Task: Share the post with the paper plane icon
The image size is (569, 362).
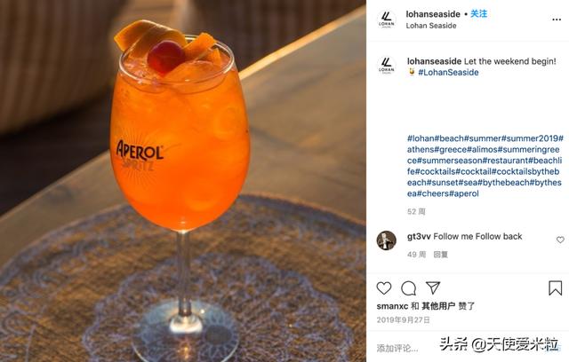Action: [x=433, y=287]
